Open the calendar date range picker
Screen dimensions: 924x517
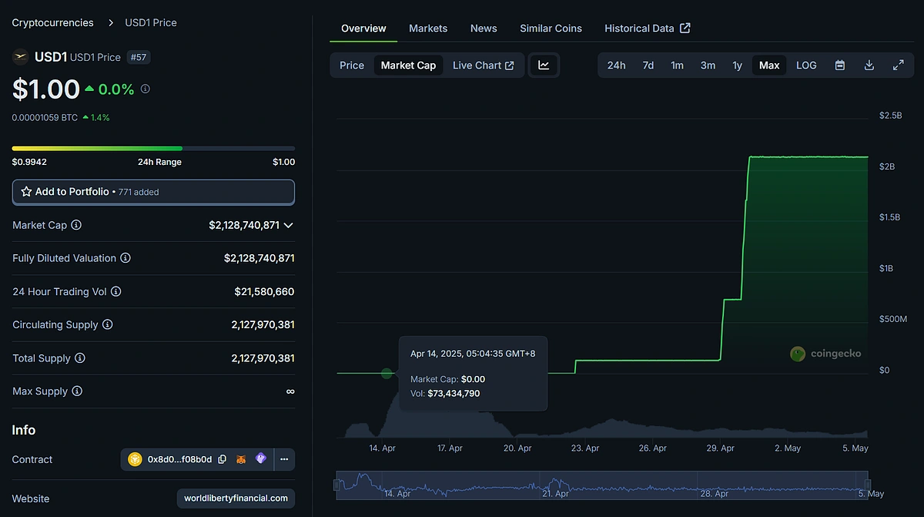tap(840, 65)
